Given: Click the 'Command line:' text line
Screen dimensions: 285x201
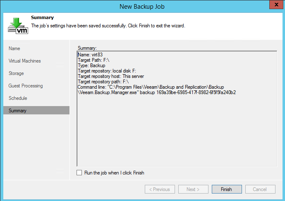Looking at the screenshot, I should coord(151,87).
